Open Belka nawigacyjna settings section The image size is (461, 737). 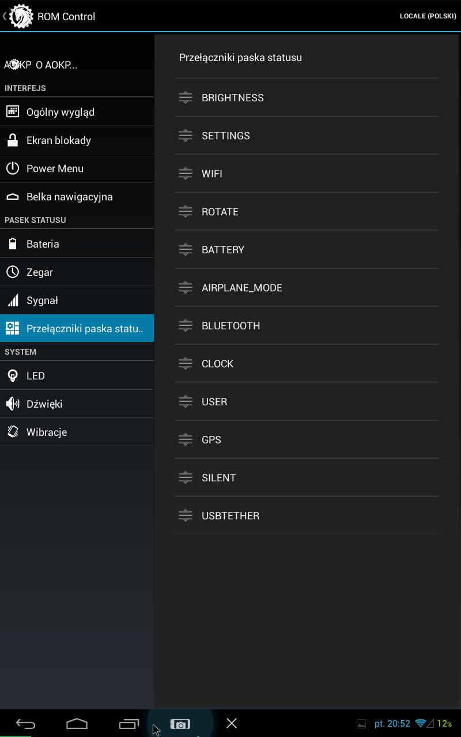77,196
